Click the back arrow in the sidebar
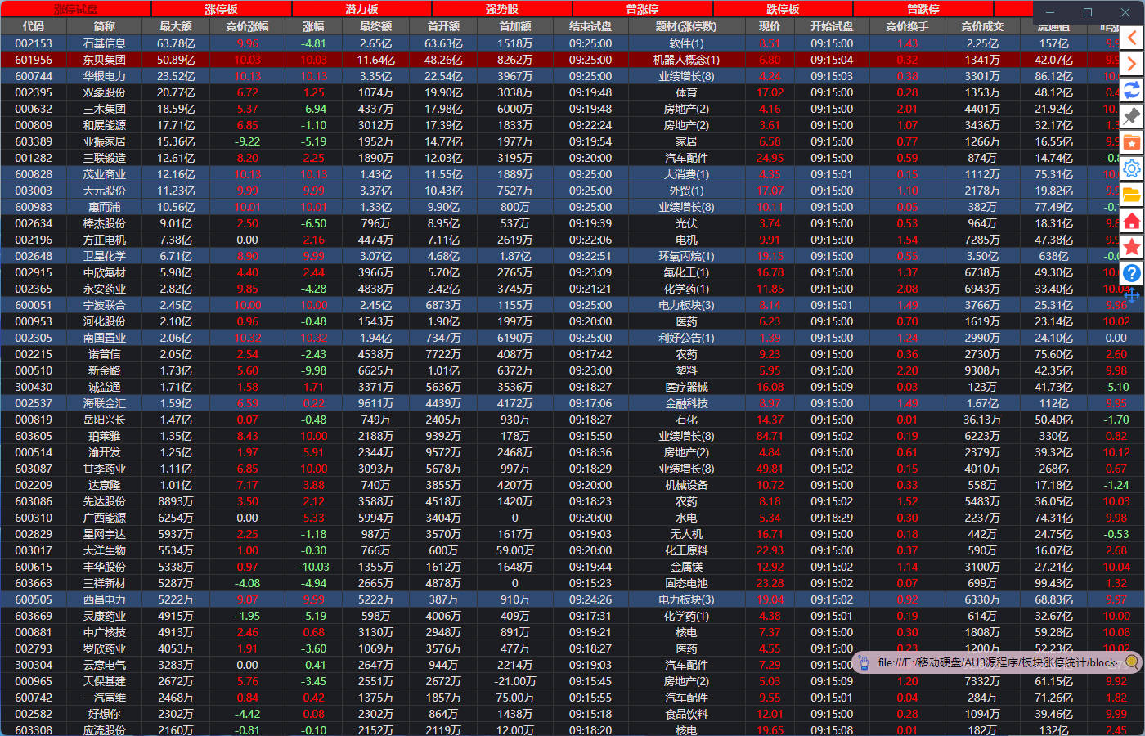 1132,38
